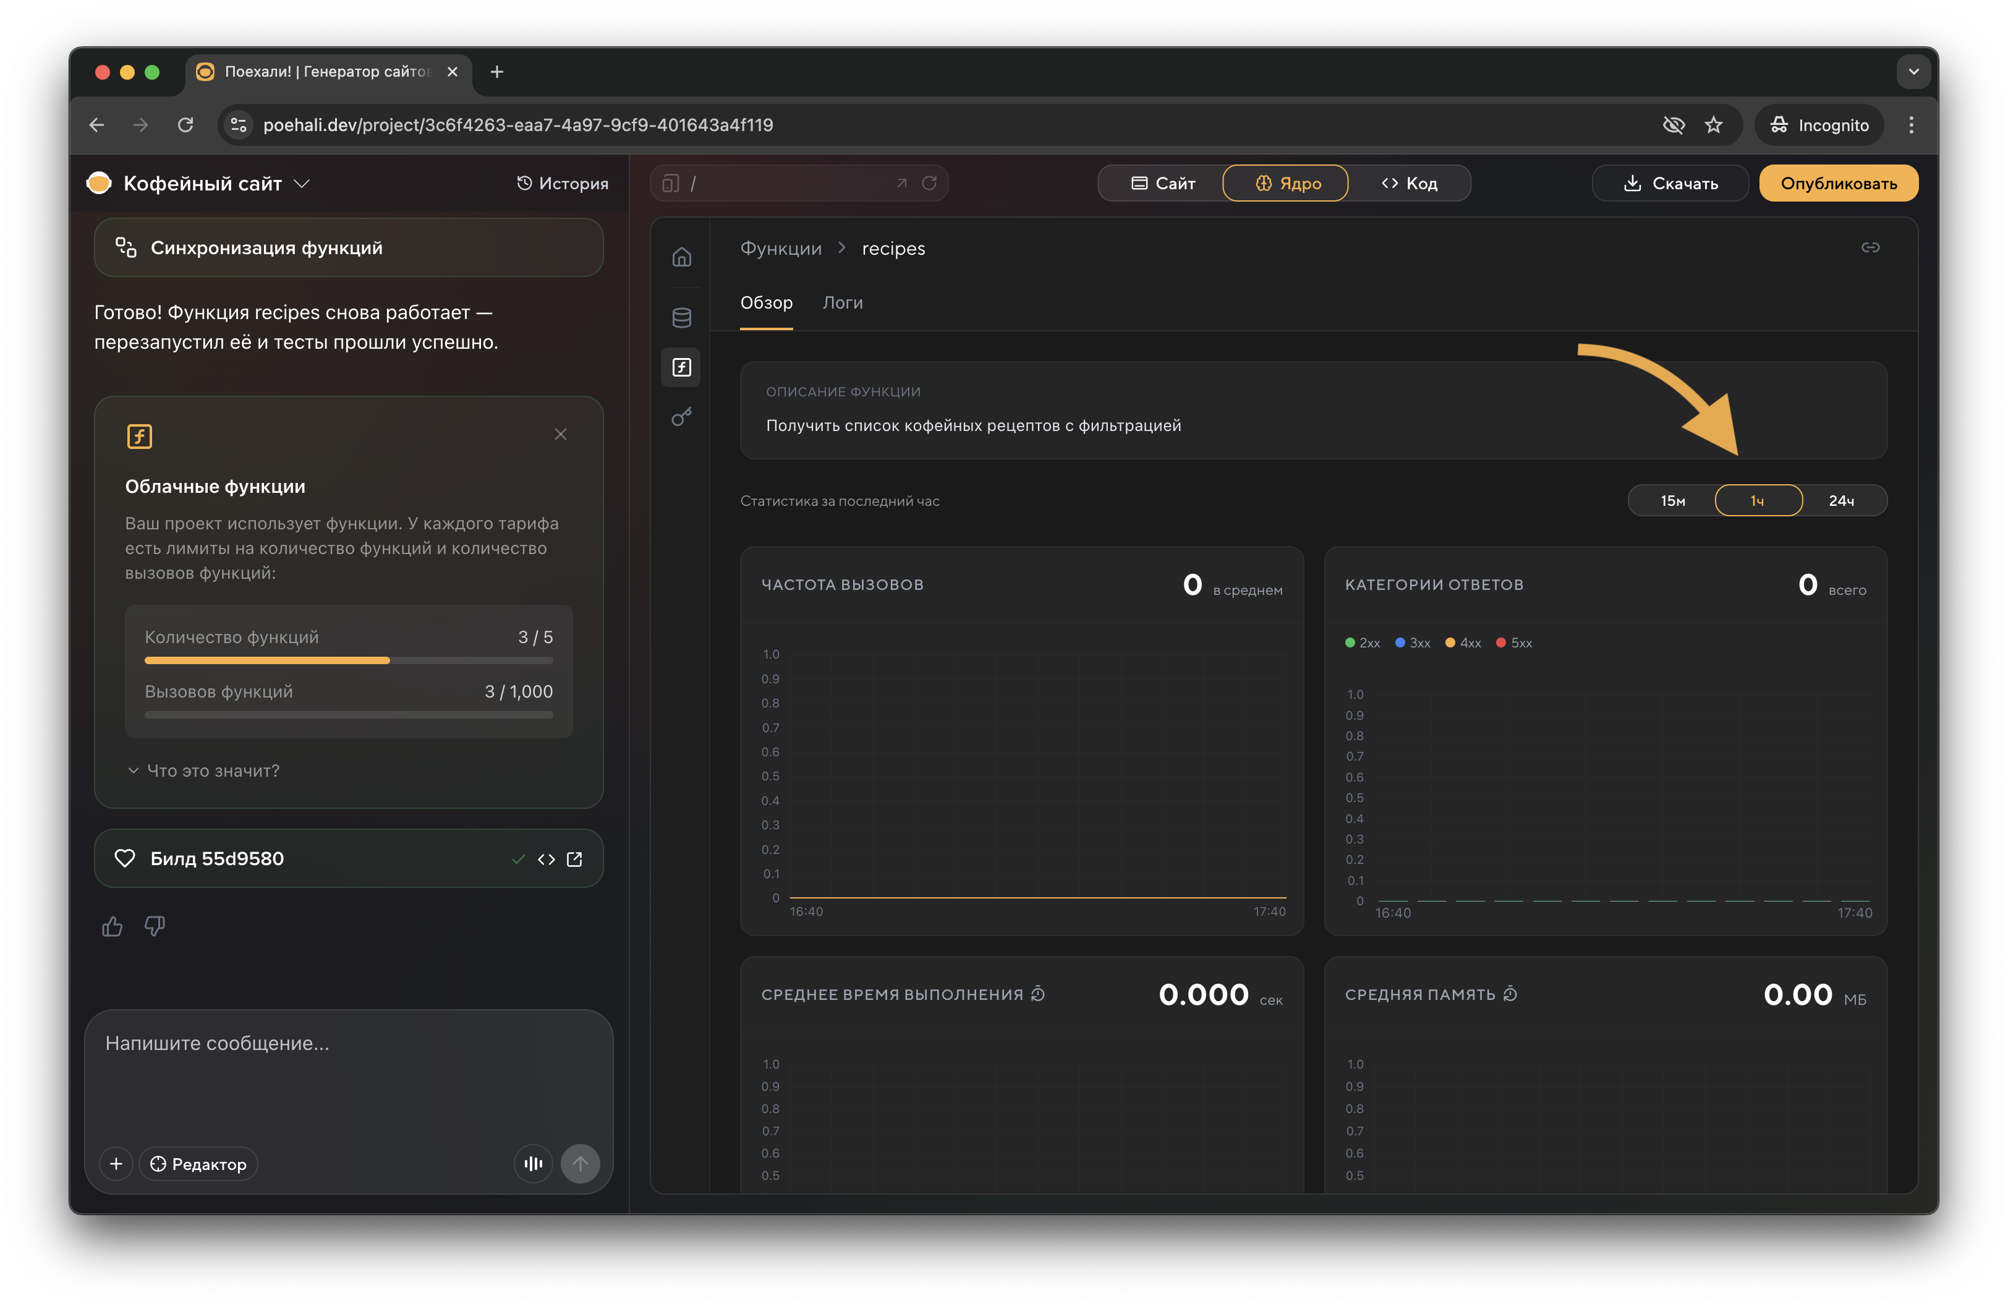2008x1306 pixels.
Task: View code for build 55d9580
Action: (x=546, y=859)
